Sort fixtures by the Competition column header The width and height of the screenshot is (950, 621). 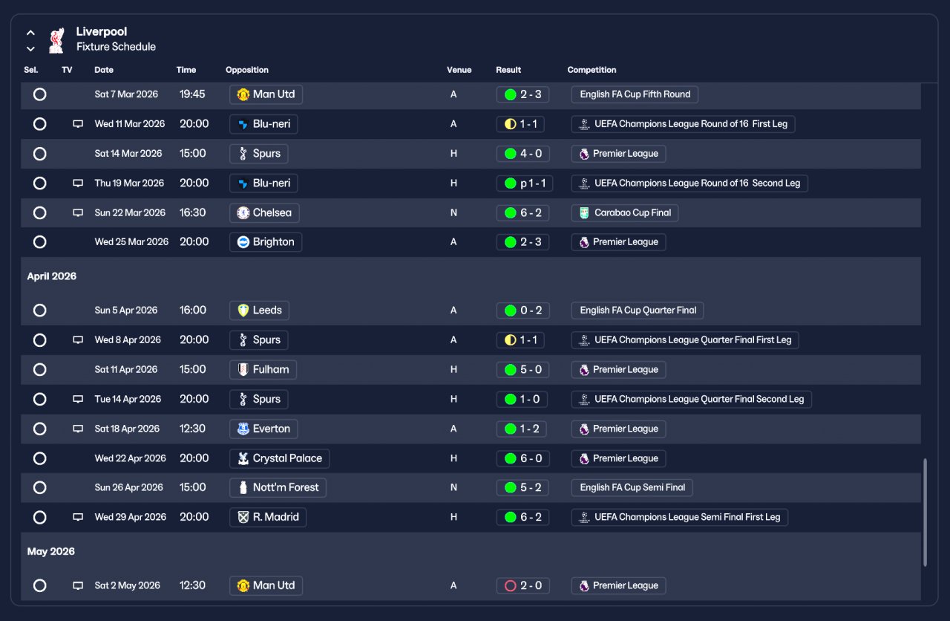tap(592, 70)
